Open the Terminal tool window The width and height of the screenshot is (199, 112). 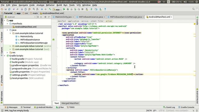coord(25,107)
